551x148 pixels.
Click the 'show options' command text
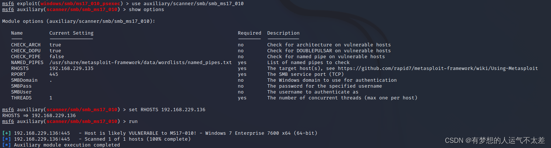146,10
